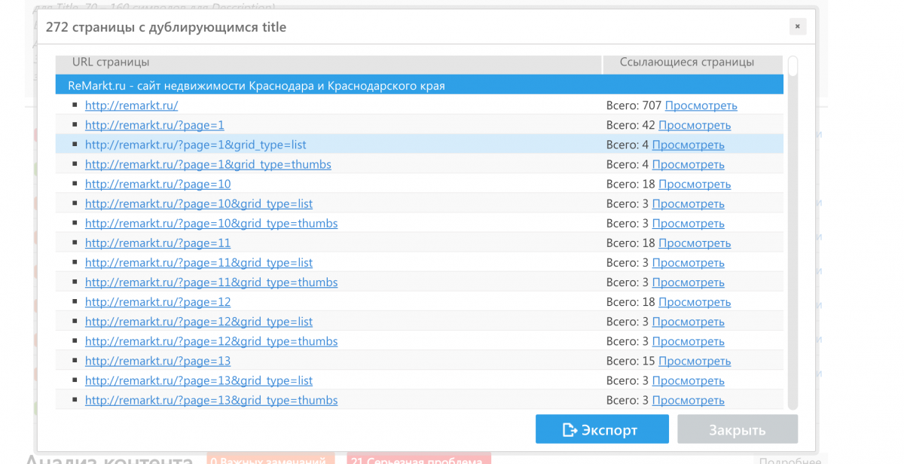Screen dimensions: 904x464
Task: Open link remarkt.ru/?page=1&grid_type=list
Action: [x=196, y=145]
